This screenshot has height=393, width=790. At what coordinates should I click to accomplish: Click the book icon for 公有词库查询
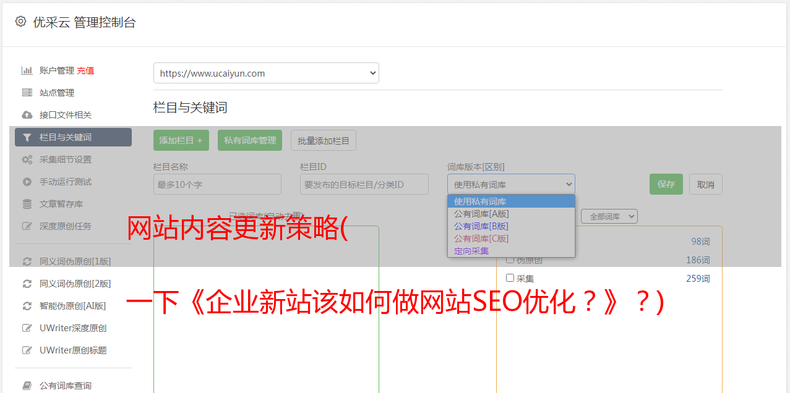pos(27,386)
